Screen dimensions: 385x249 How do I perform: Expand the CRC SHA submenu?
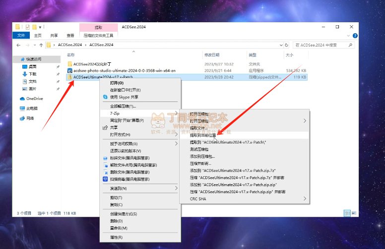point(245,199)
